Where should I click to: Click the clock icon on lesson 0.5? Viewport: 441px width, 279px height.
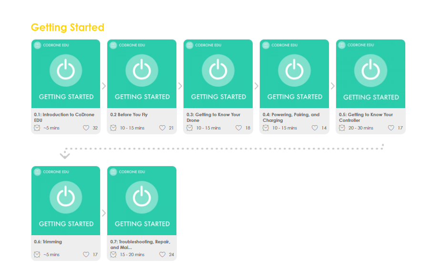(342, 128)
